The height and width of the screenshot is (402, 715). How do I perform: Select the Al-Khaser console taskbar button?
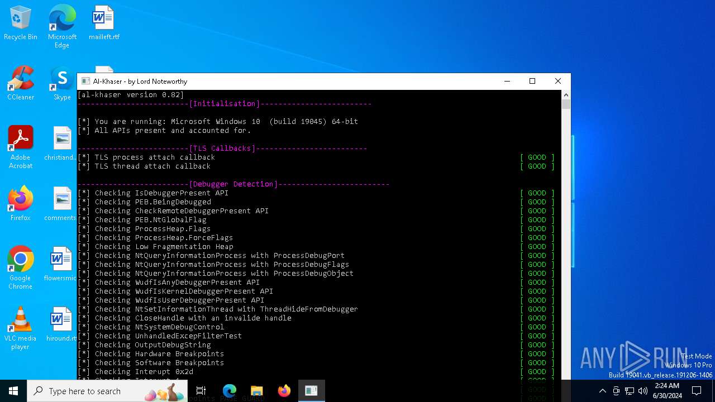[311, 391]
